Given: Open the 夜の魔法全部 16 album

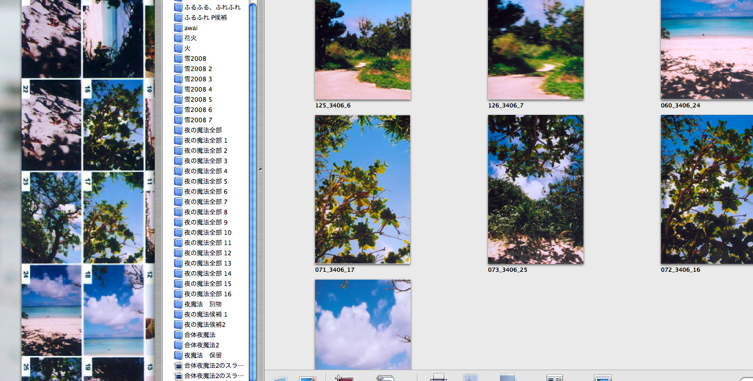Looking at the screenshot, I should point(208,294).
